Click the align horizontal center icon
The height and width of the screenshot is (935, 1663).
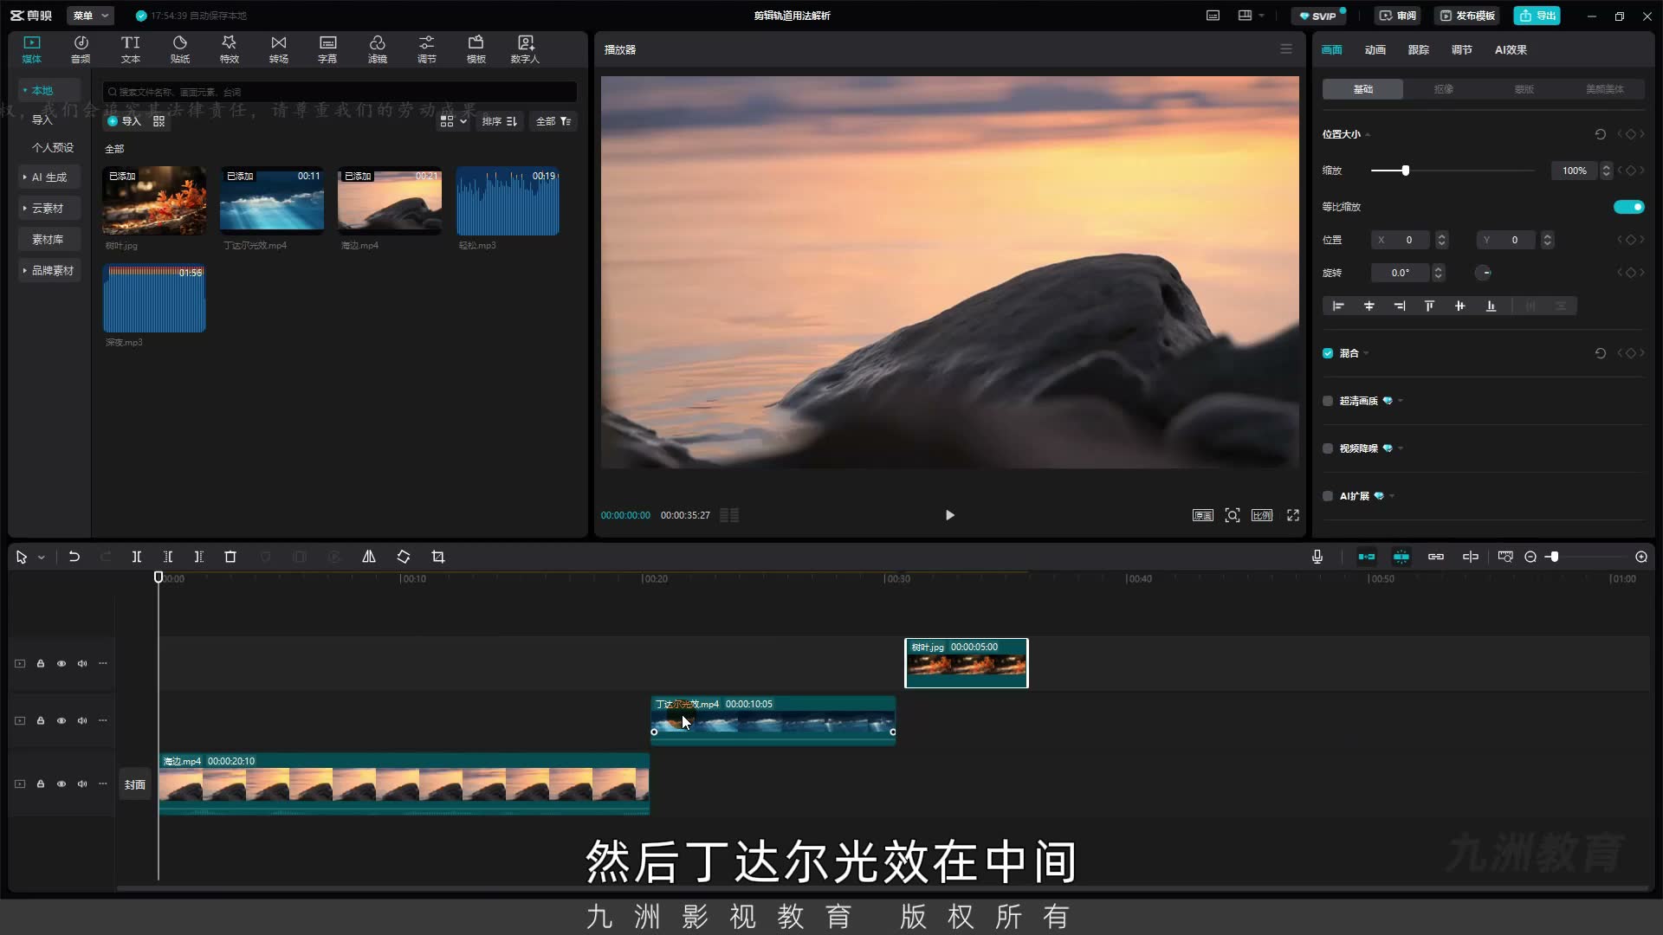(1369, 306)
